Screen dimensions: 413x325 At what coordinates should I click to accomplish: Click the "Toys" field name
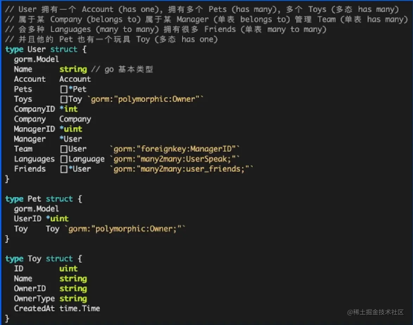23,99
